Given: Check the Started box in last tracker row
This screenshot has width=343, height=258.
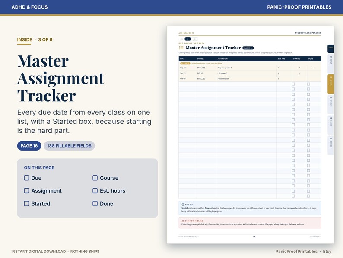Looking at the screenshot, I should coord(293,196).
